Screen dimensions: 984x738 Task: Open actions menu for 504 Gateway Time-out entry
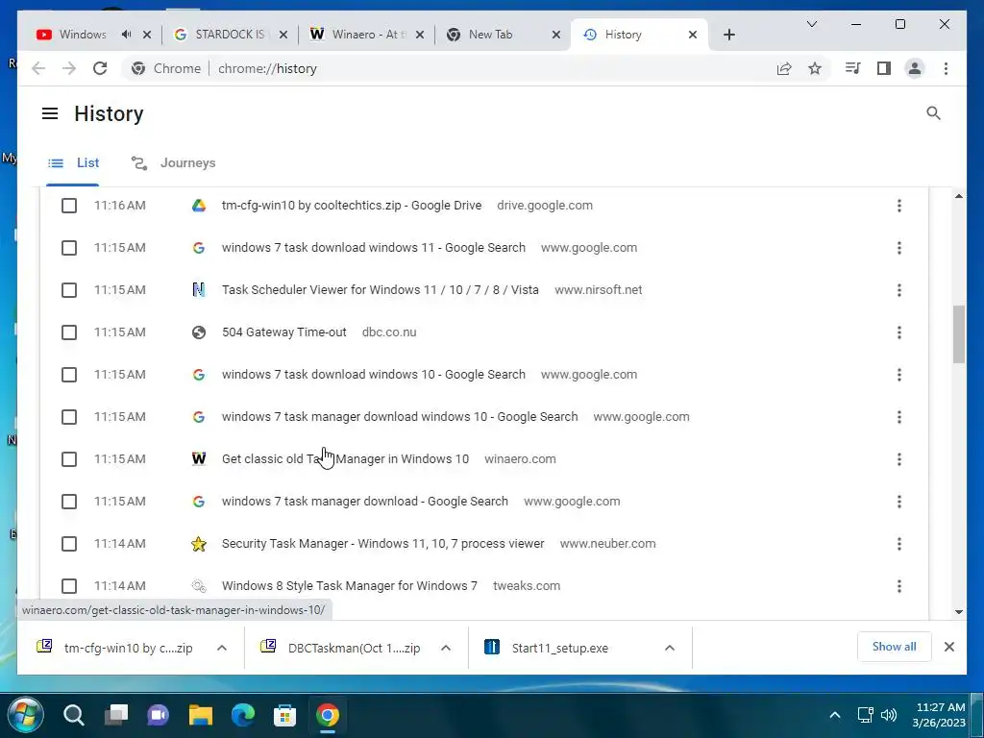tap(899, 332)
